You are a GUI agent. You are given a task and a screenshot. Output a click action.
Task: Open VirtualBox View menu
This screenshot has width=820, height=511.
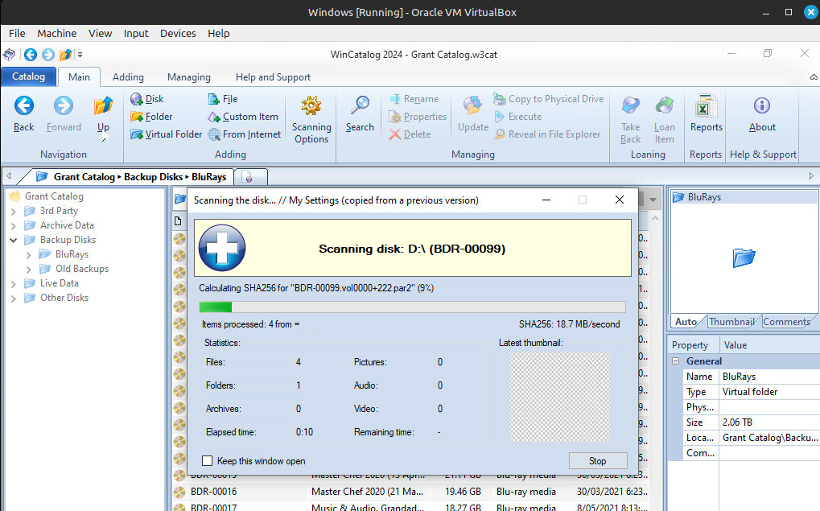(x=100, y=34)
